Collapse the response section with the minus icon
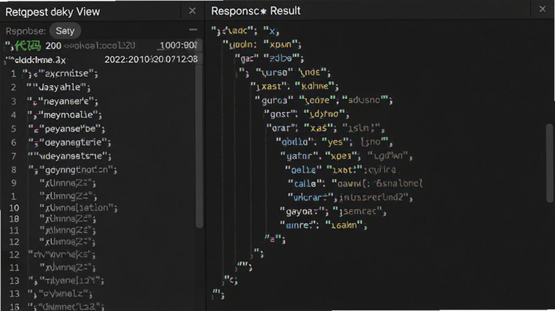Screen dimensions: 555x311 tap(193, 30)
